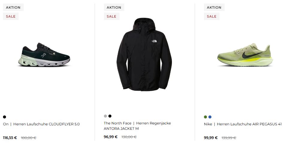This screenshot has width=286, height=145.
Task: Click the 96,99 € price of Antora jacket
Action: (111, 137)
